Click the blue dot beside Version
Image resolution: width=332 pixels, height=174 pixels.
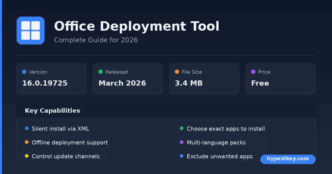tap(24, 72)
